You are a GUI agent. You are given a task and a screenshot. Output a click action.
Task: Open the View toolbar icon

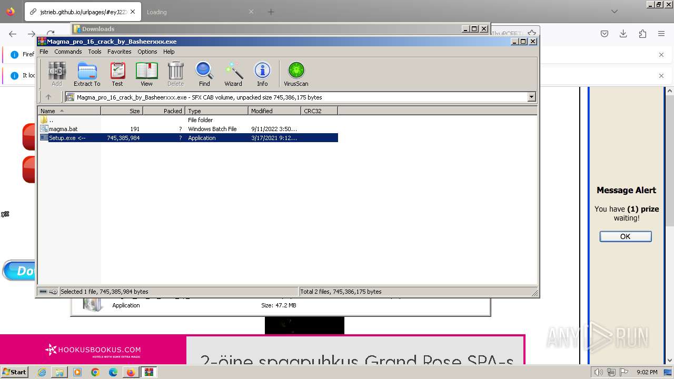[146, 74]
